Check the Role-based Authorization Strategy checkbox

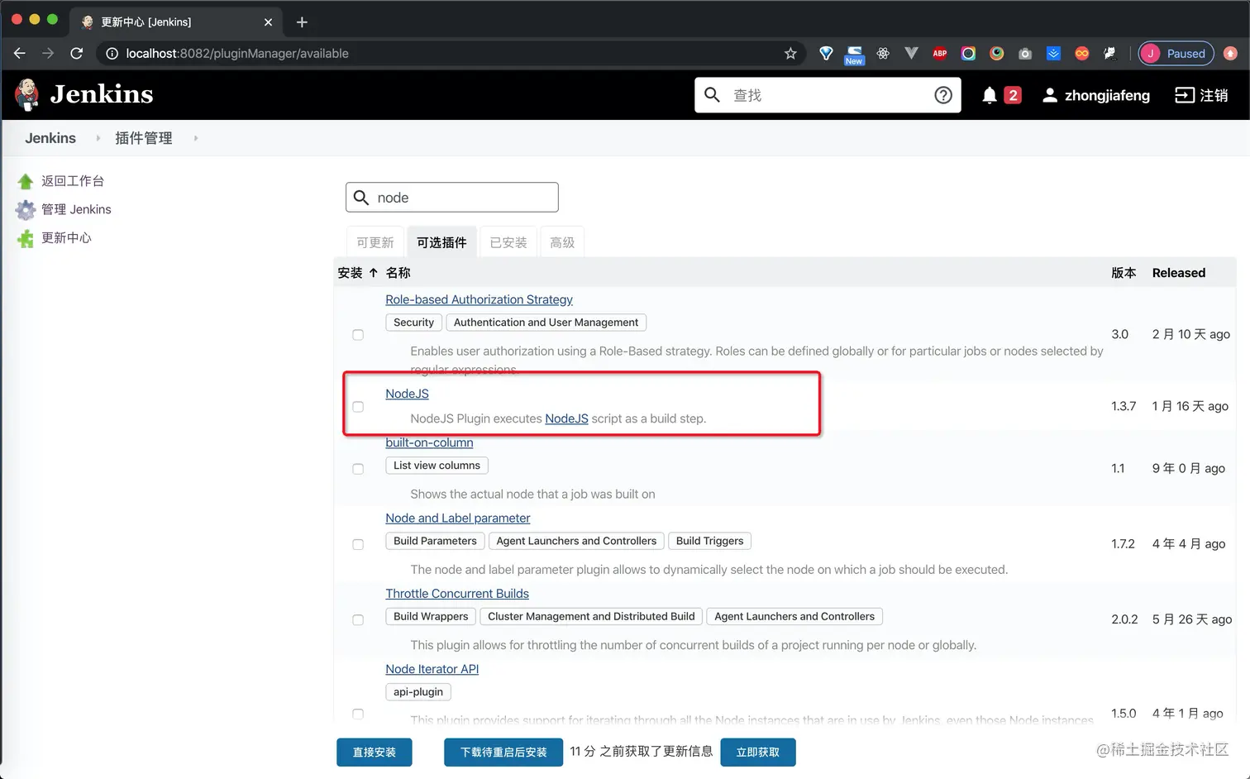click(358, 335)
